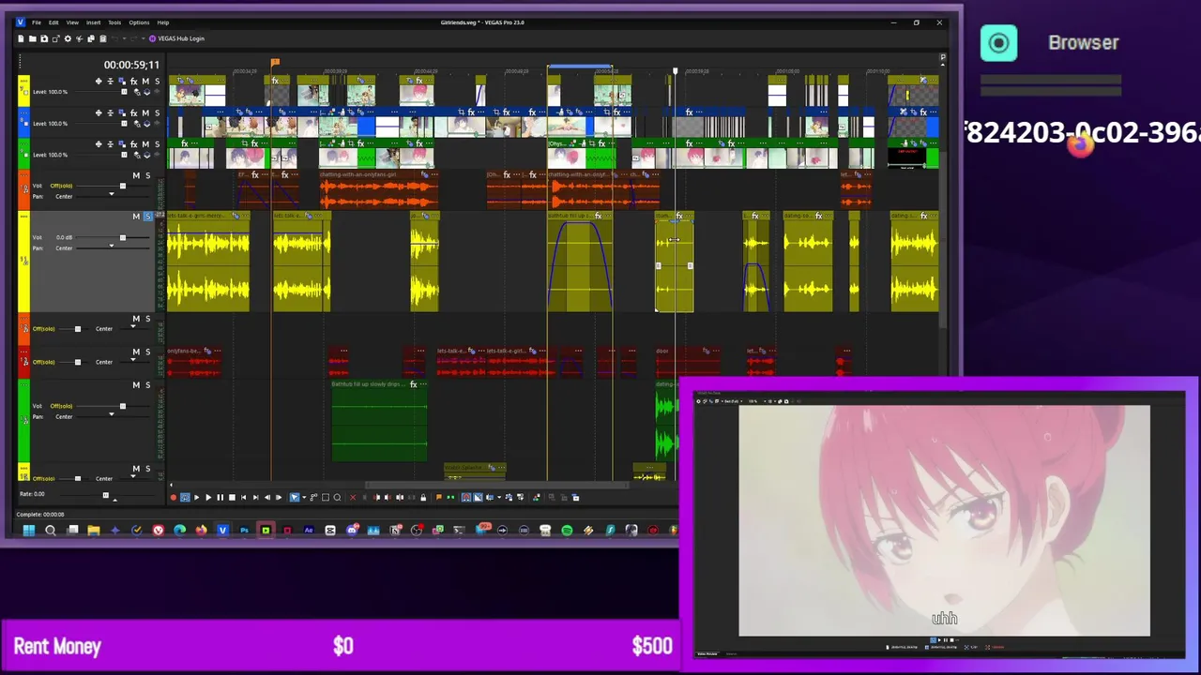1201x675 pixels.
Task: Open track FX on first video track
Action: (x=134, y=82)
